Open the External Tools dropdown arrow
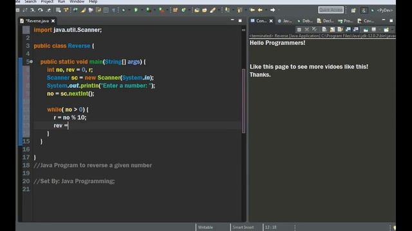This screenshot has height=231, width=412. [167, 10]
